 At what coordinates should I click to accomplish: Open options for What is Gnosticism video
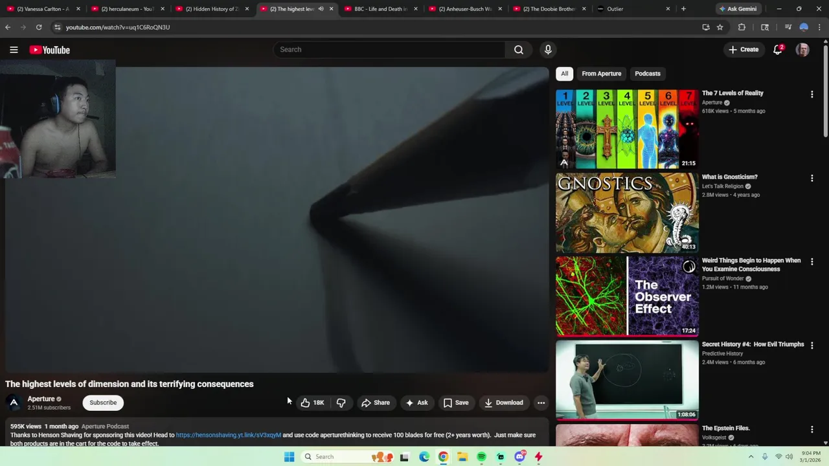pos(812,178)
